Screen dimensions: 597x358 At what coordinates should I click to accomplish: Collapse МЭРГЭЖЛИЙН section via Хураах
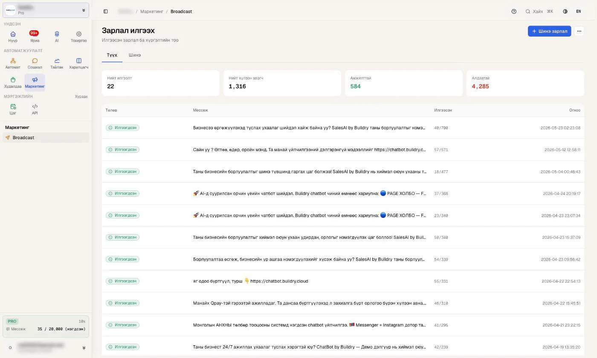click(81, 97)
